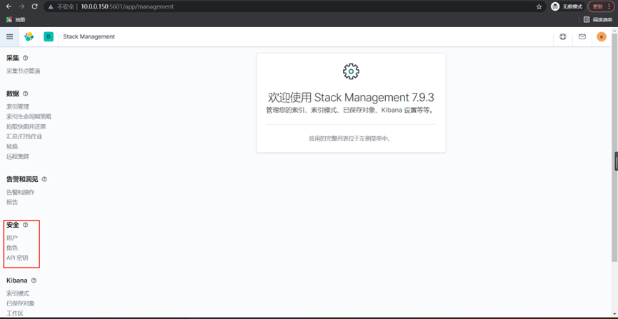Click the Elastic logo icon
Image resolution: width=618 pixels, height=319 pixels.
[29, 36]
